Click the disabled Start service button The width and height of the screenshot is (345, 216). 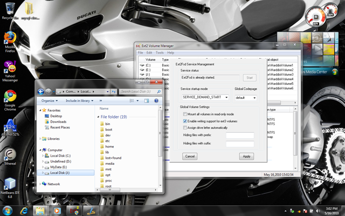250,78
